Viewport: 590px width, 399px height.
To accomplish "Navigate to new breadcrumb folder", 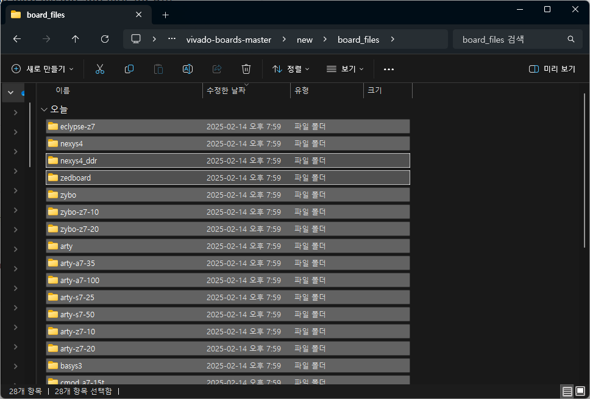I will pos(305,40).
